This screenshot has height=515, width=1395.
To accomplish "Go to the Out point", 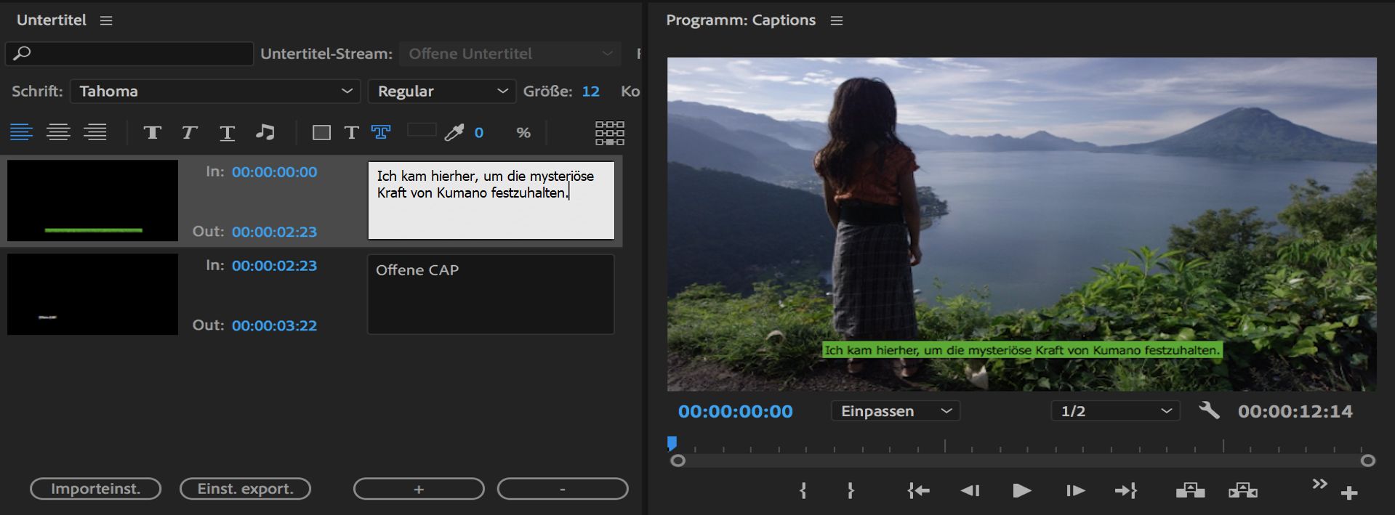I will tap(1126, 491).
